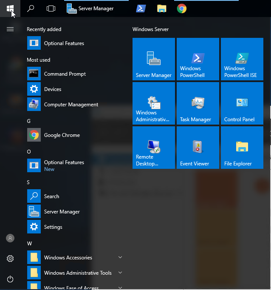The image size is (271, 290).
Task: Open taskbar search magnifier icon
Action: (31, 9)
